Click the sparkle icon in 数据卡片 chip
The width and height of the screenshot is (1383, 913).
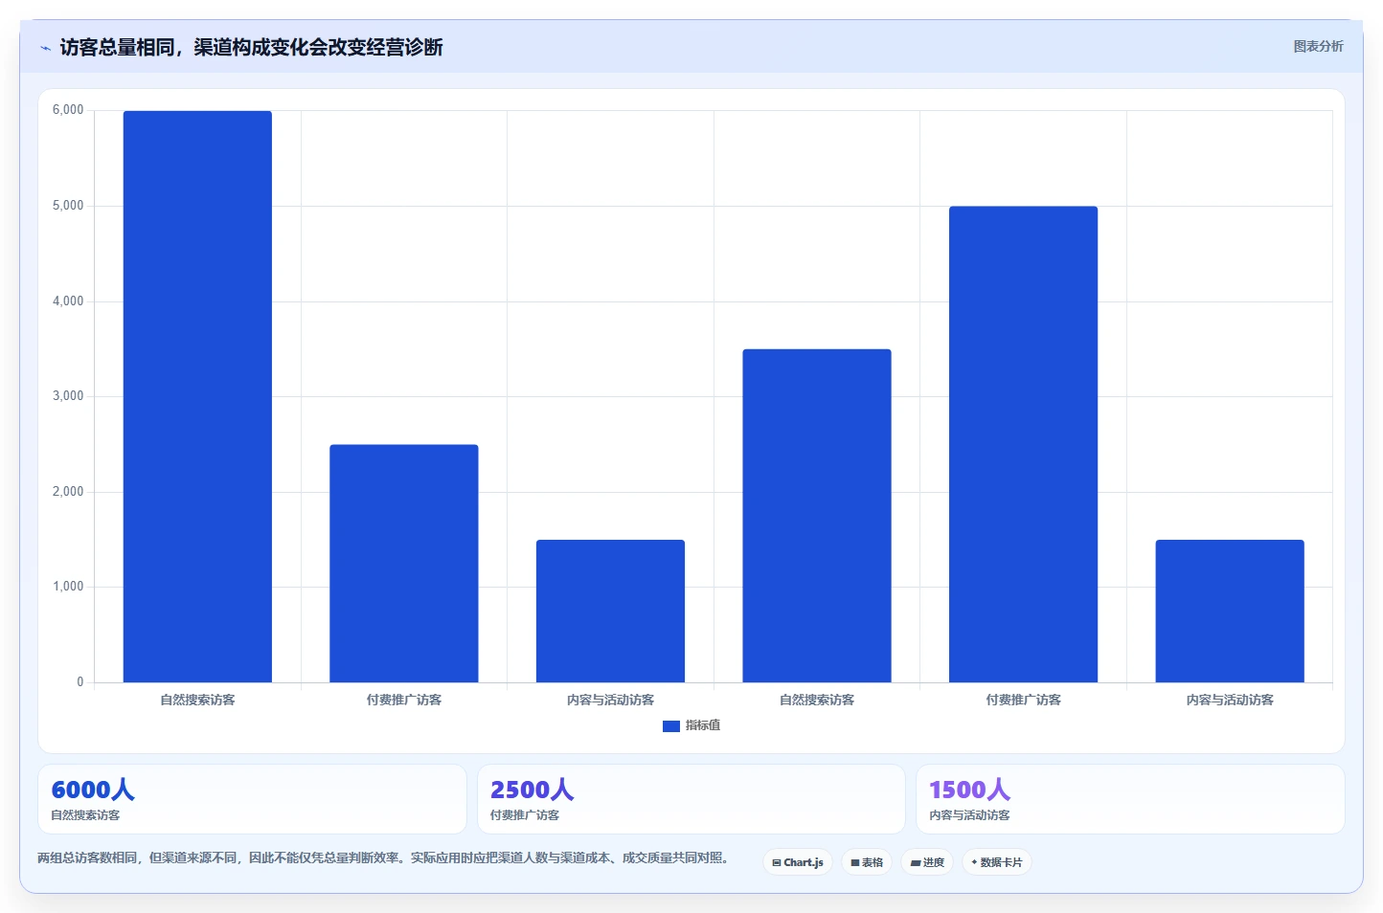(975, 862)
